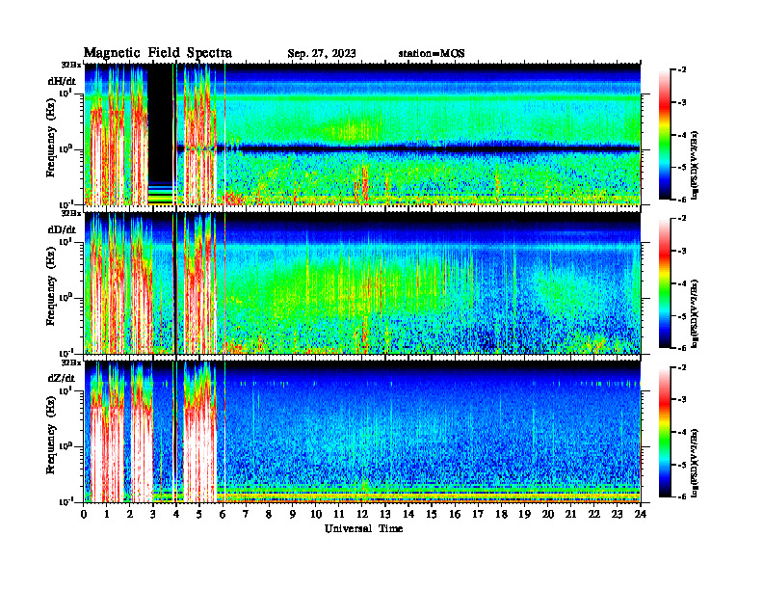The height and width of the screenshot is (590, 763).
Task: Click hour "12" on Universal Time axis
Action: coord(362,515)
